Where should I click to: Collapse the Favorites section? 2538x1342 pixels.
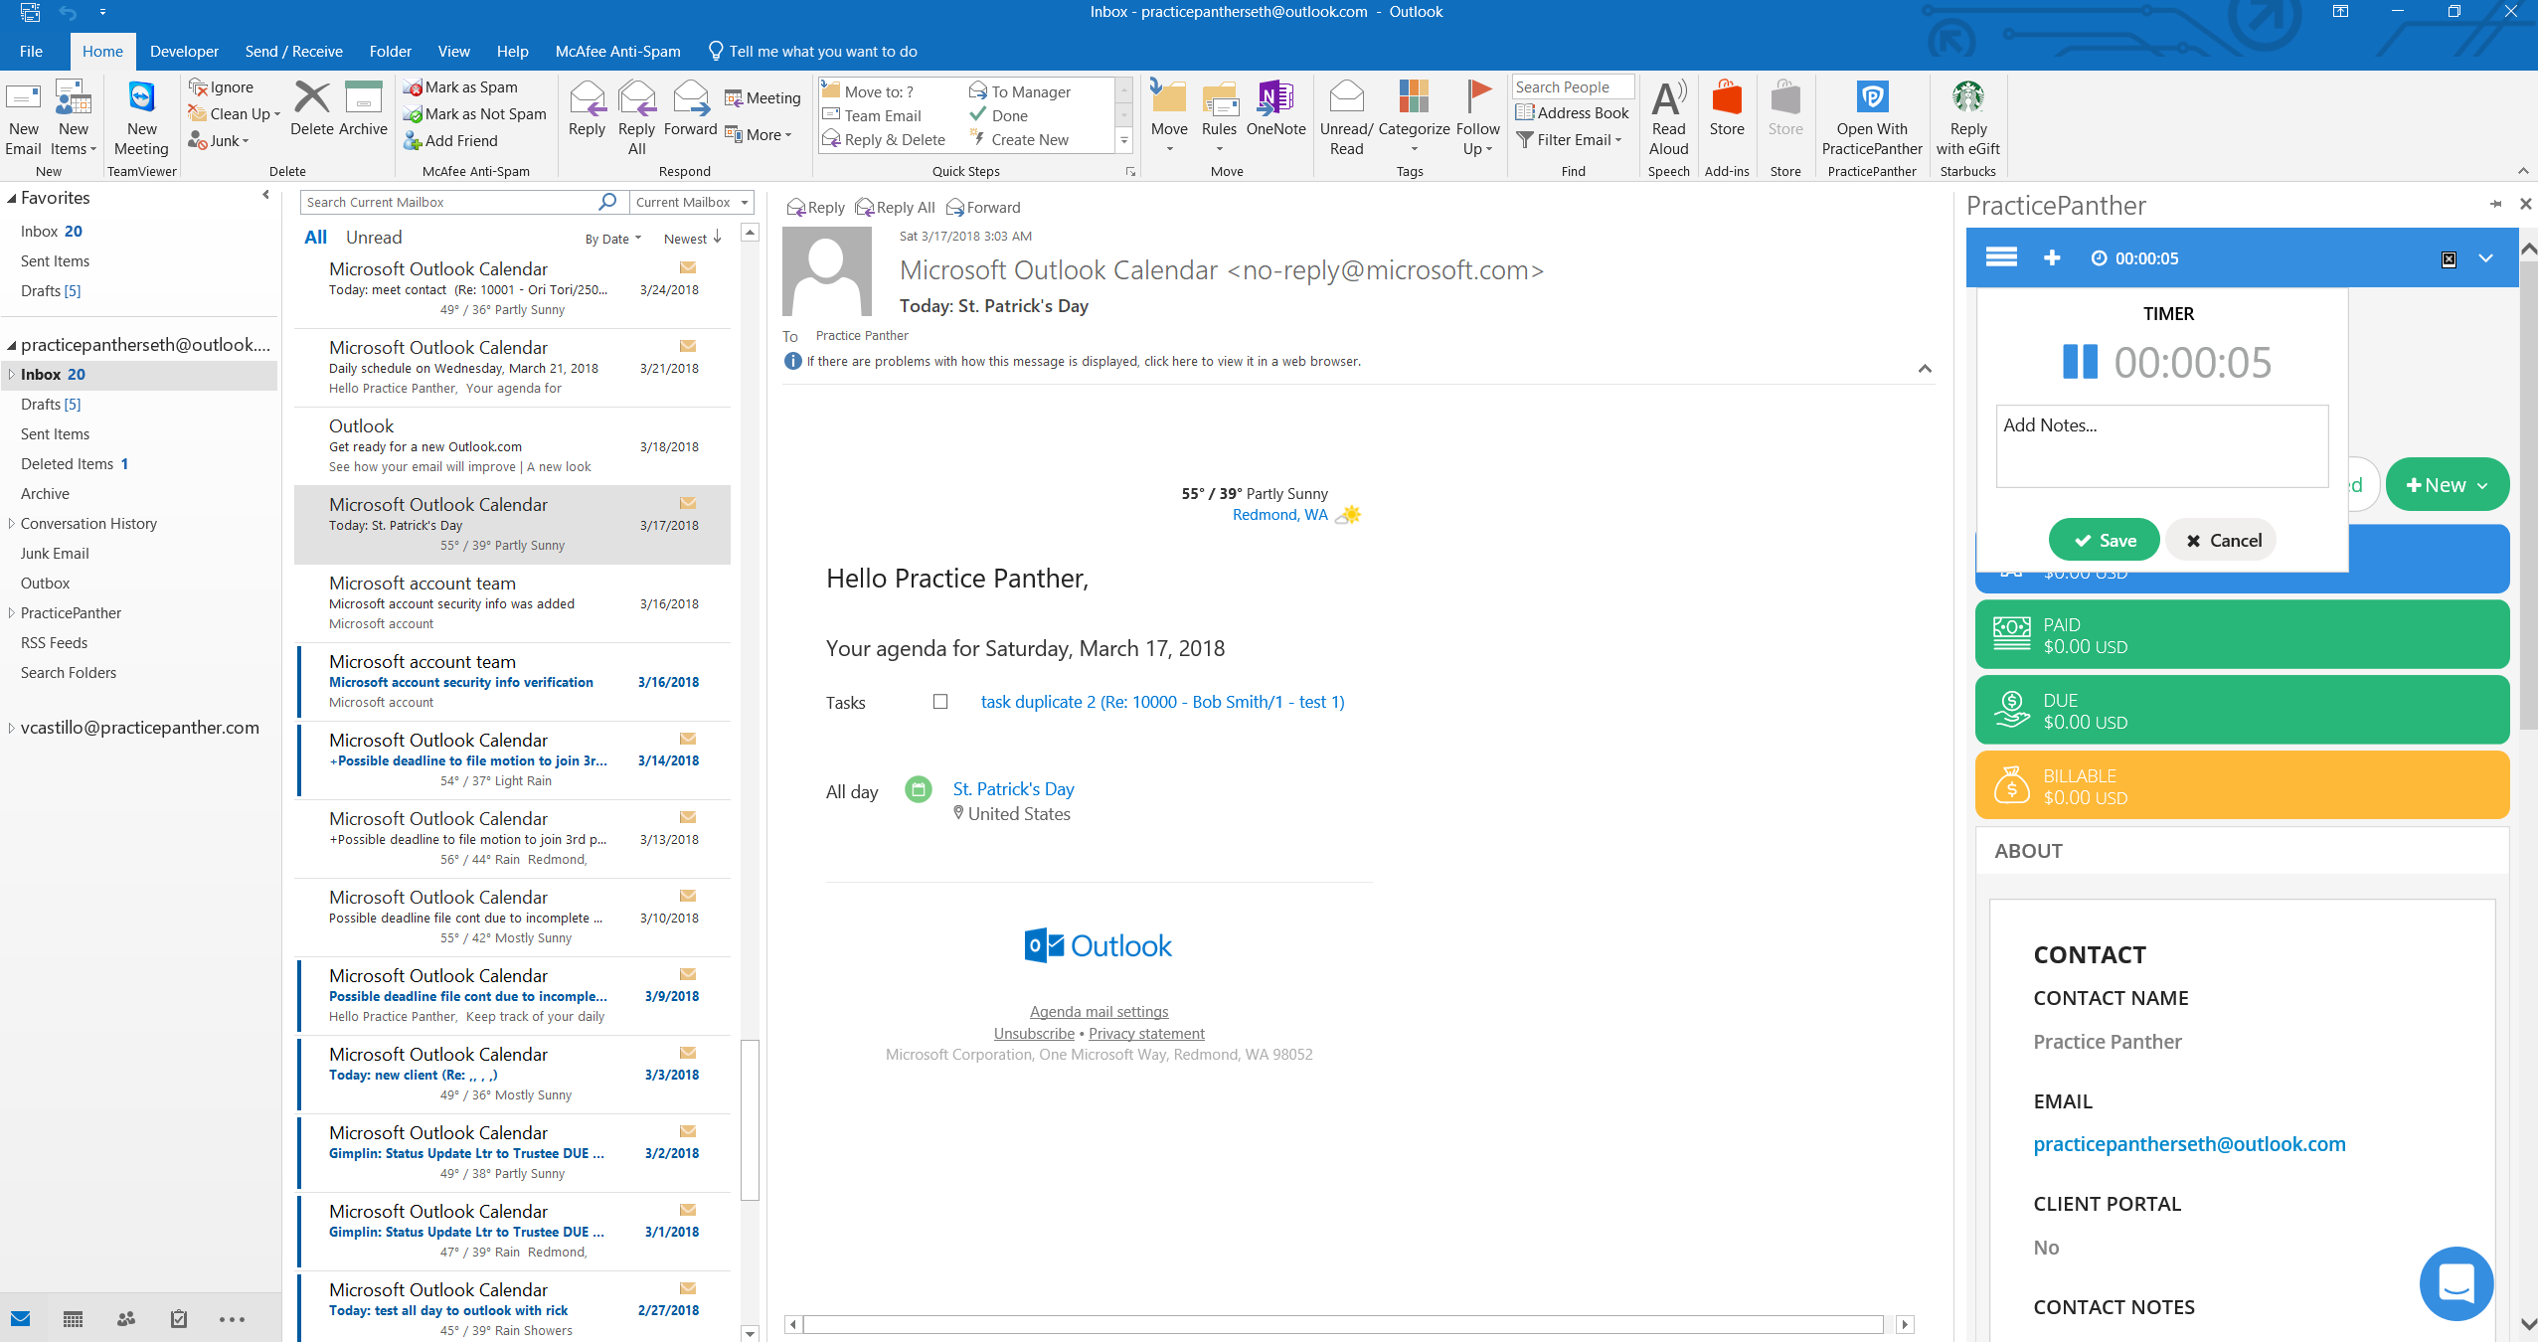click(x=11, y=199)
